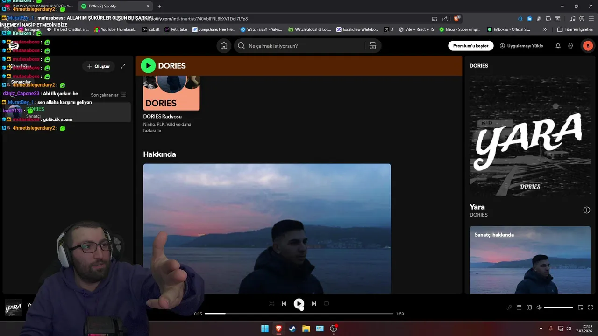Open OBS from the taskbar
The height and width of the screenshot is (336, 598).
(334, 329)
